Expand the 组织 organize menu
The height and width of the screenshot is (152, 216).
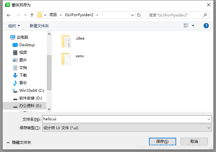click(x=14, y=26)
